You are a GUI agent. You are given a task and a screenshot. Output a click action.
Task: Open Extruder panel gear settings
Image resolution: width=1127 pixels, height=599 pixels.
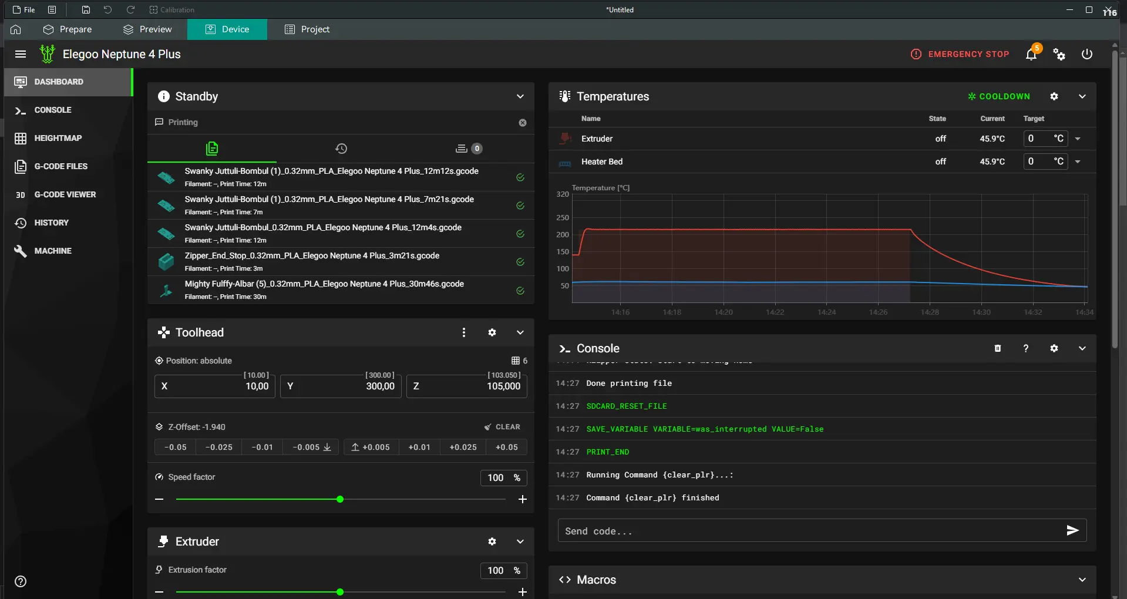coord(492,541)
